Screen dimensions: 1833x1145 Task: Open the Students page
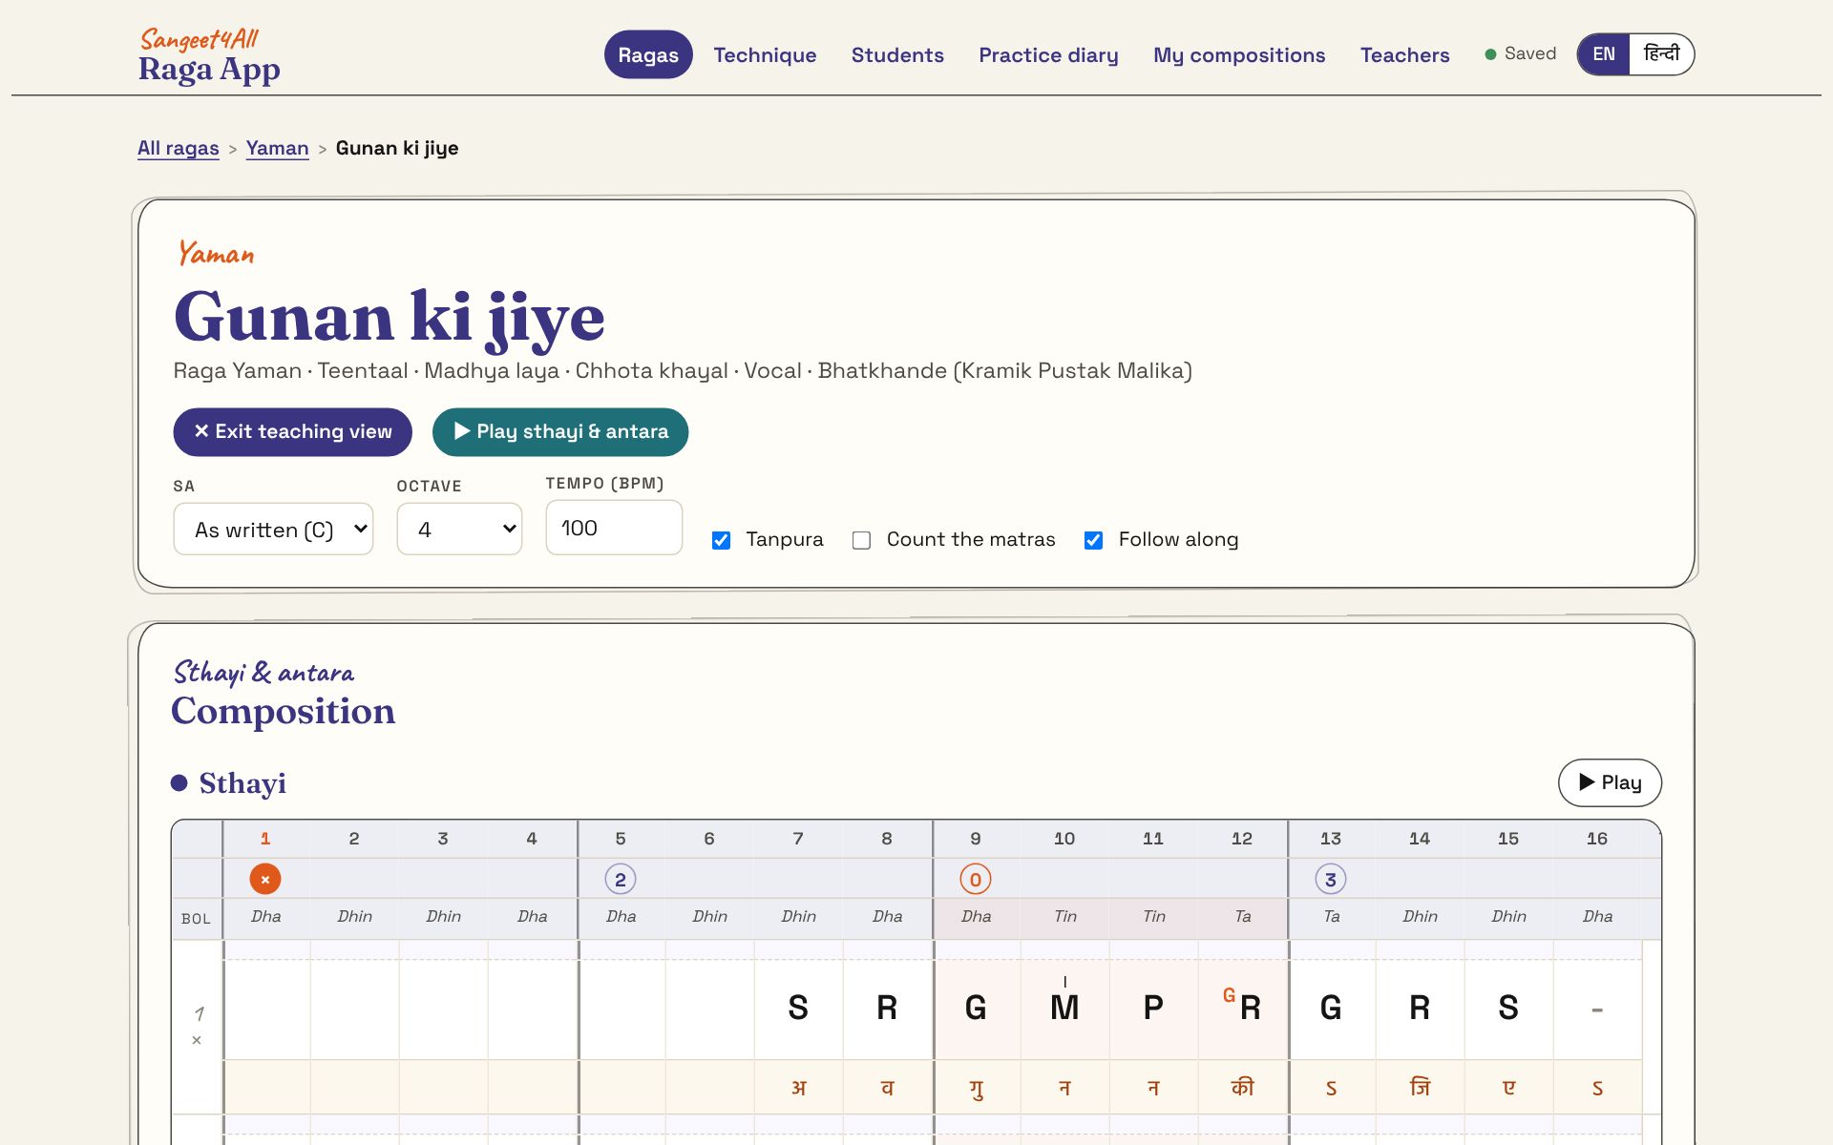[x=897, y=54]
